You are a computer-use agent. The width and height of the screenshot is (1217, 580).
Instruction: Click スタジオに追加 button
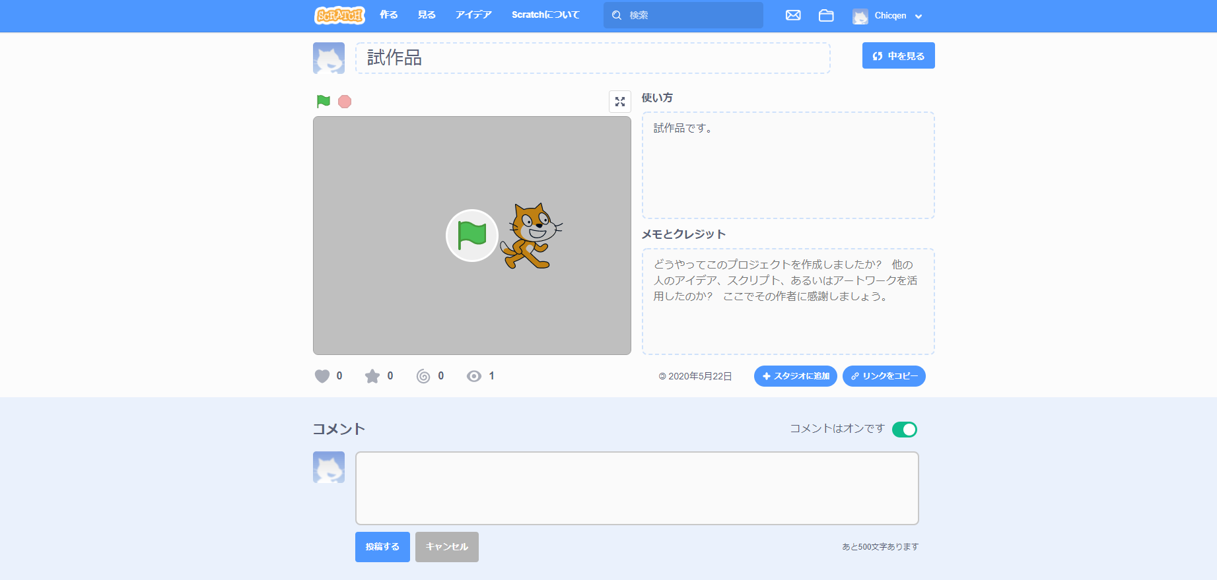796,376
